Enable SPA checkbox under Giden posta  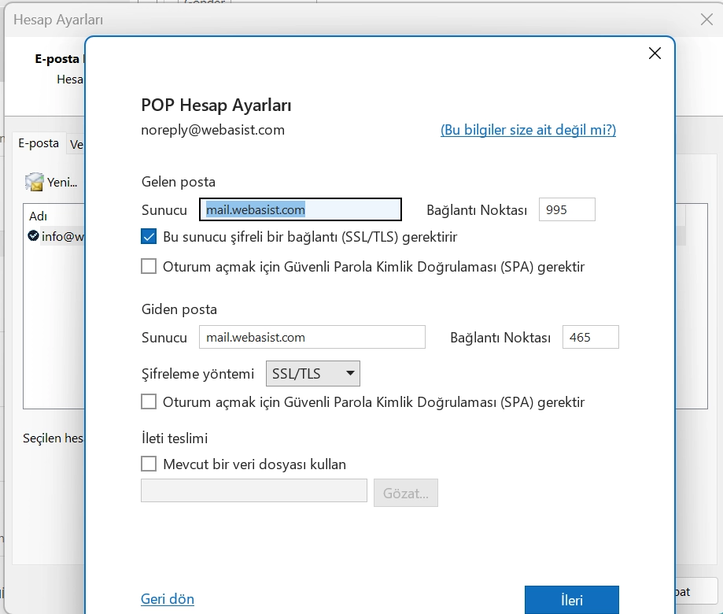149,401
